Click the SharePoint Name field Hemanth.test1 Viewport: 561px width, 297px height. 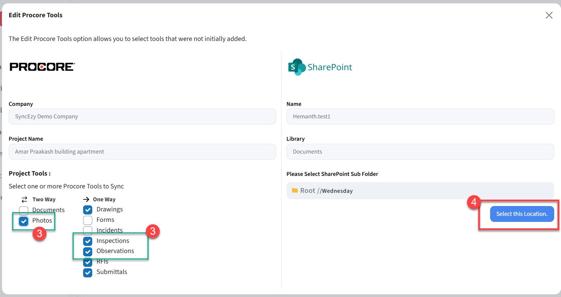click(x=420, y=117)
